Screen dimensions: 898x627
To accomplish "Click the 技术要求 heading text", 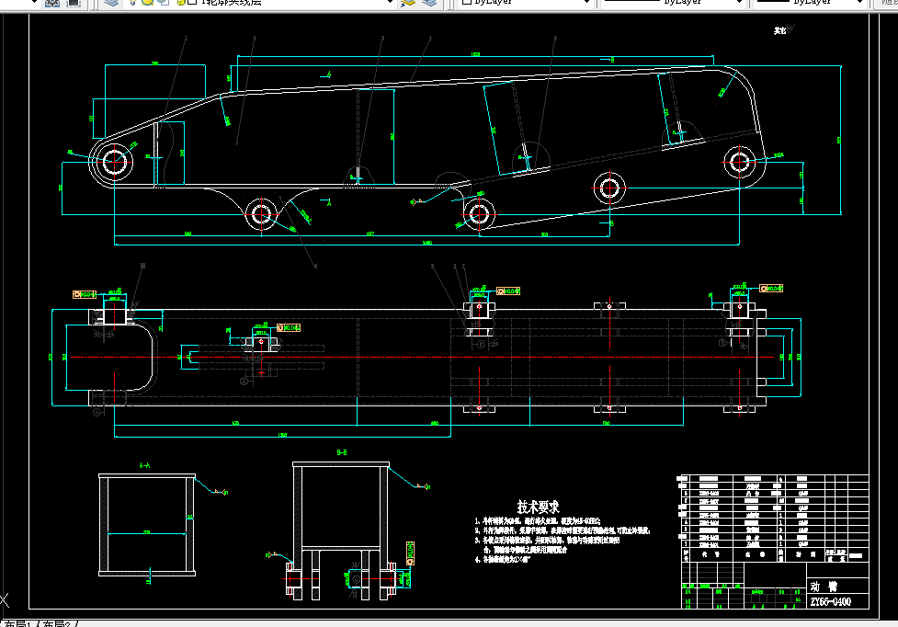I will (x=538, y=507).
